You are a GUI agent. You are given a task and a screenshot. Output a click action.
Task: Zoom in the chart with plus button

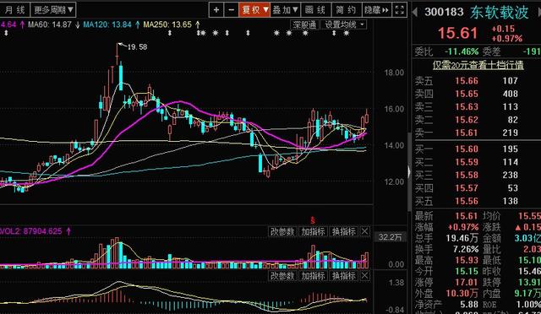(x=216, y=9)
